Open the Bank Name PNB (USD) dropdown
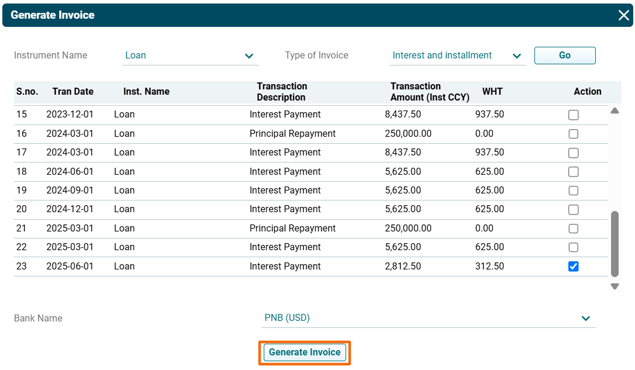 coord(585,319)
